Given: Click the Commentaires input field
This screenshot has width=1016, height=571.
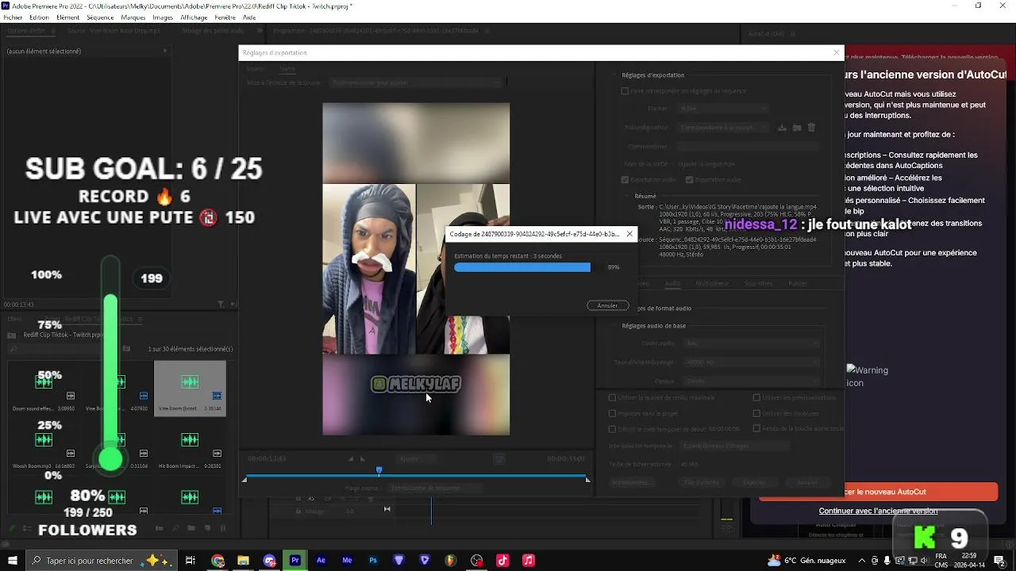Looking at the screenshot, I should (748, 147).
